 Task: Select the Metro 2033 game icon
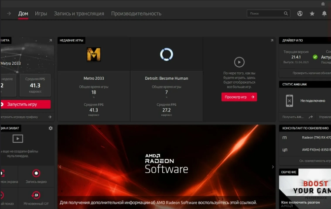tap(94, 54)
